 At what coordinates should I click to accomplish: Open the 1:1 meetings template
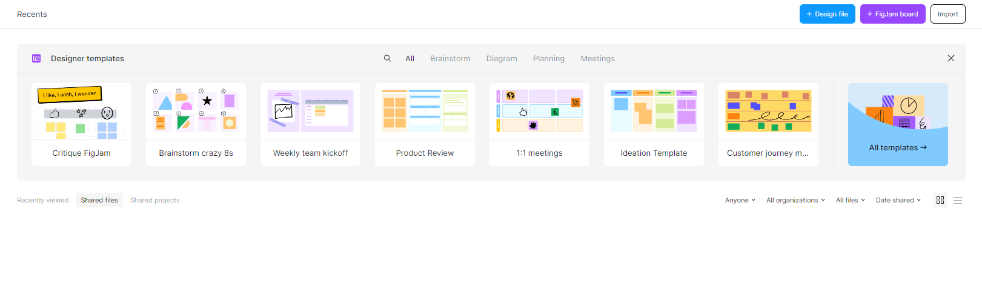click(539, 124)
